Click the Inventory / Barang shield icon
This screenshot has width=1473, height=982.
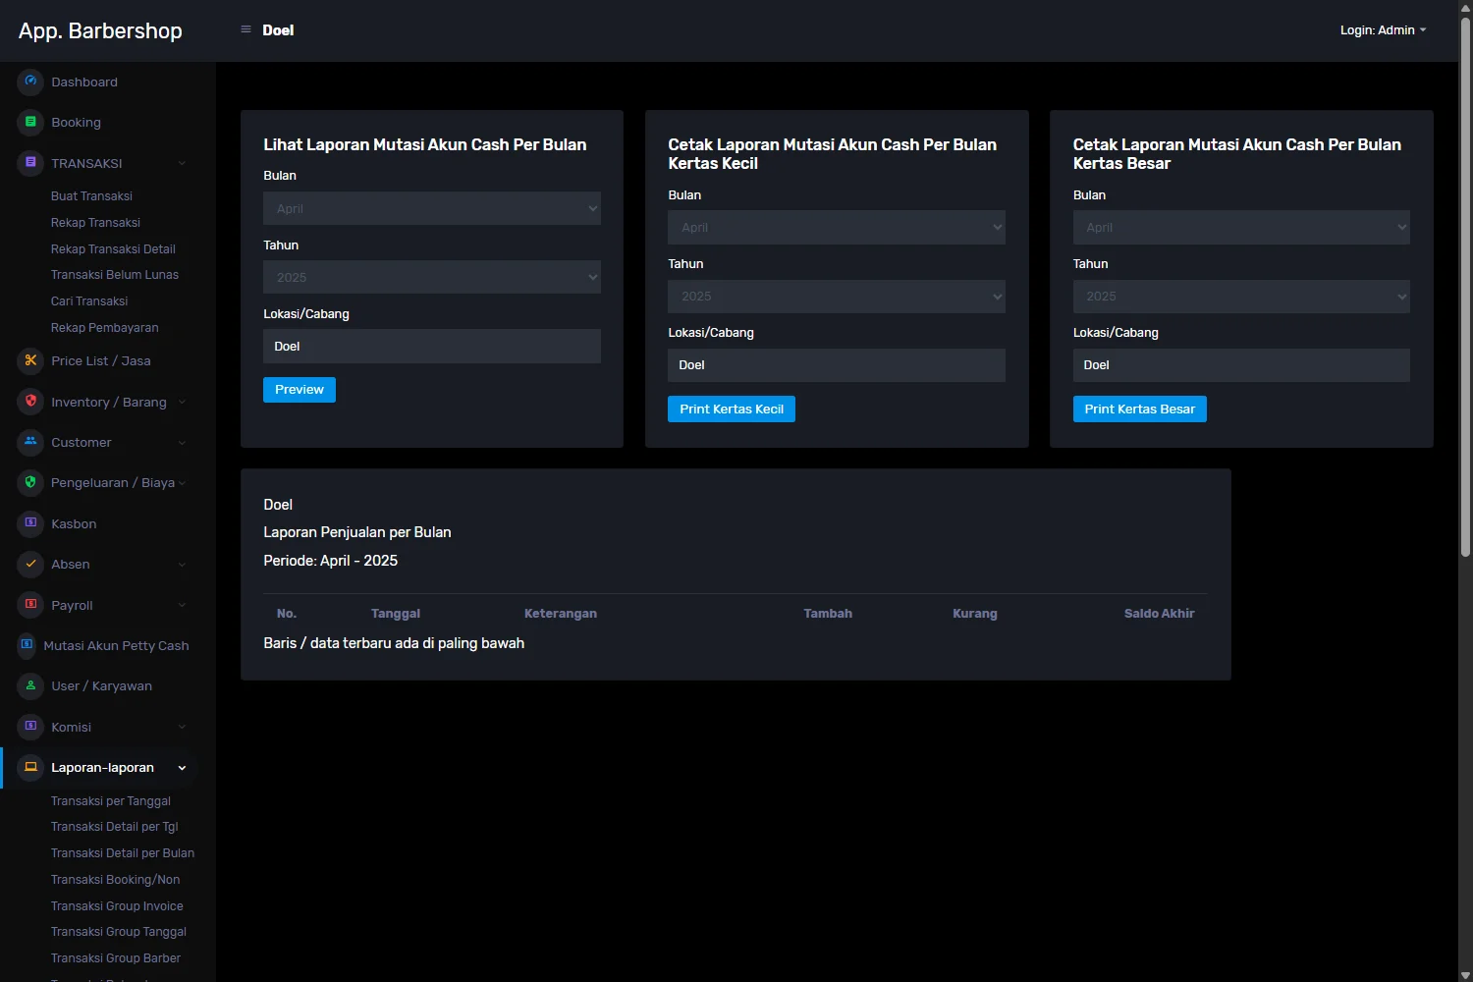tap(30, 402)
